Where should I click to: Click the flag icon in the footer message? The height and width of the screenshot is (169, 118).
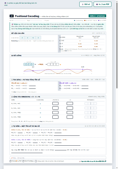80,161
